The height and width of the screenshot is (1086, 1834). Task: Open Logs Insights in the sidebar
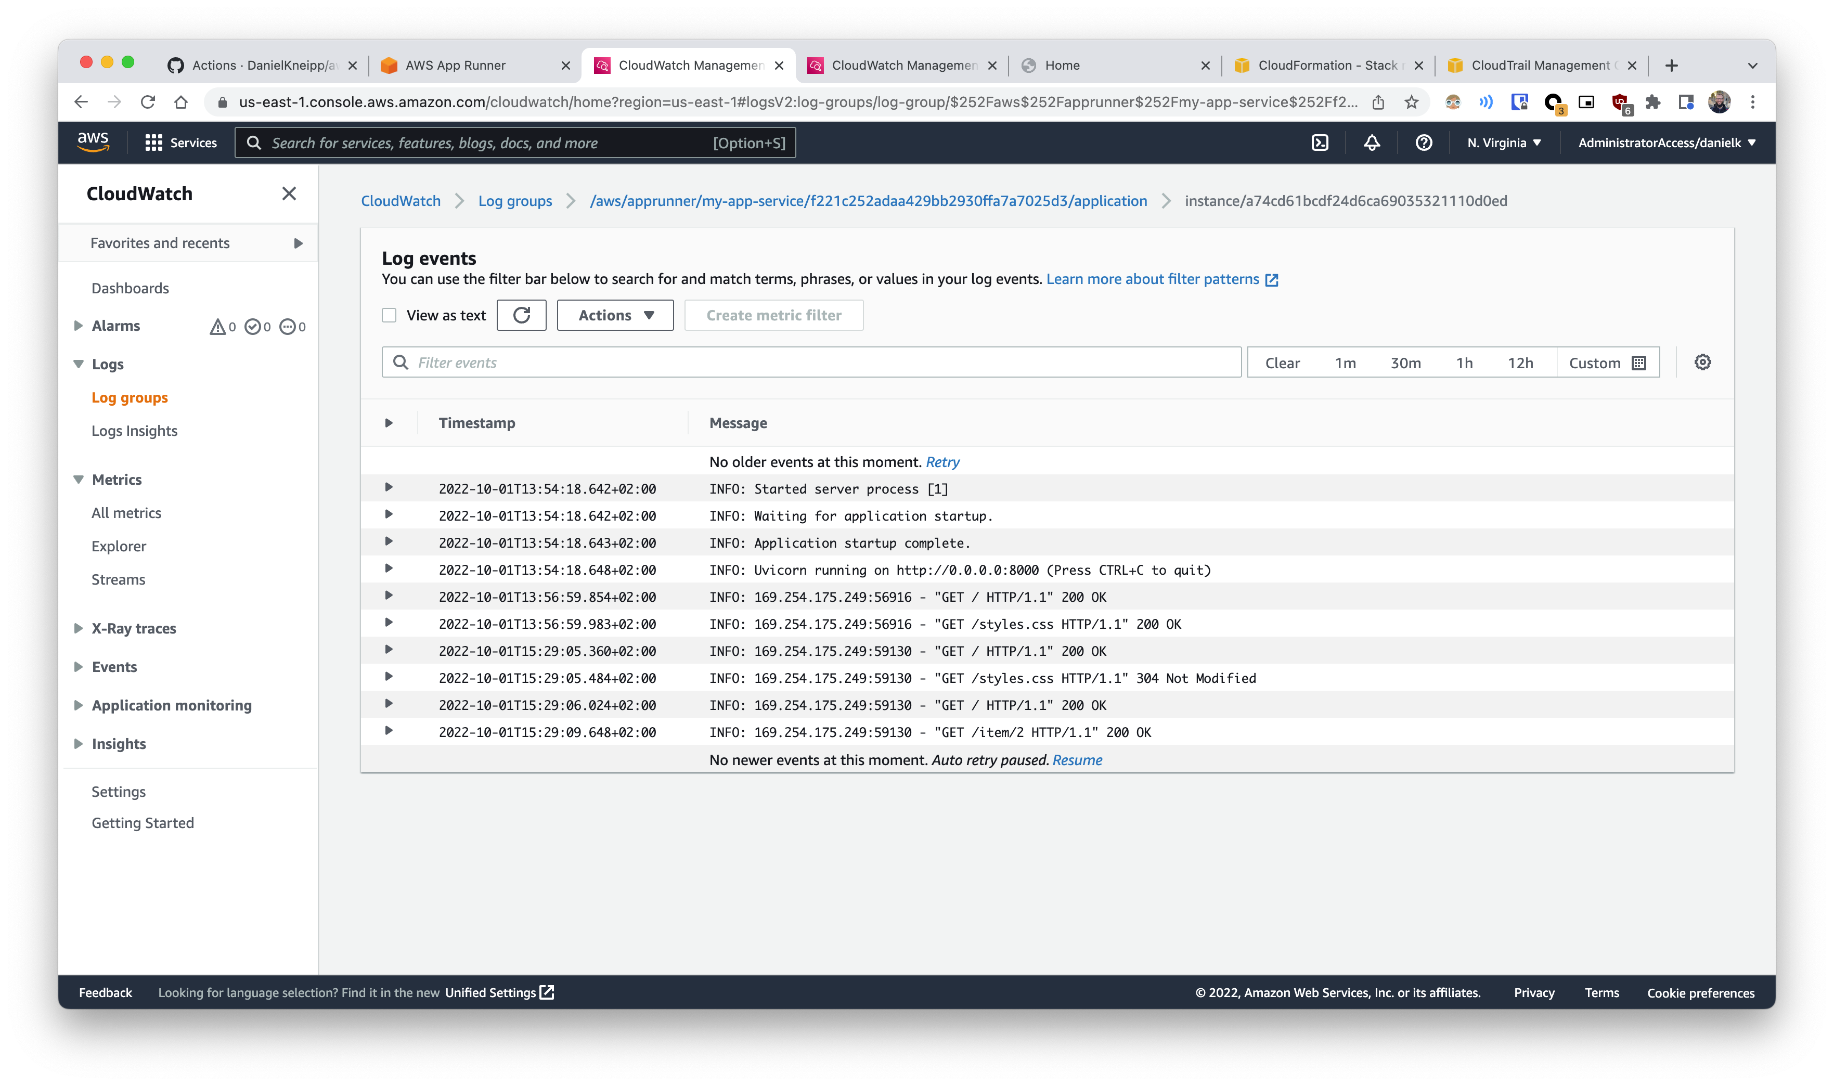tap(135, 431)
